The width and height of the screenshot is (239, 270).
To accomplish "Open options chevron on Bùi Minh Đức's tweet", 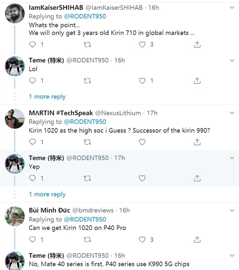I will point(232,210).
